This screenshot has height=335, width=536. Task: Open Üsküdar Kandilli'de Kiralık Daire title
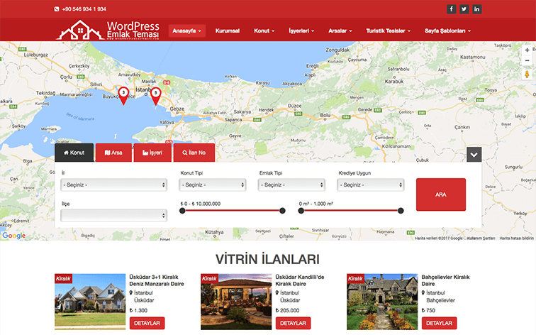coord(300,280)
